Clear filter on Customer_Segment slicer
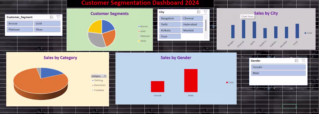 tap(58, 17)
